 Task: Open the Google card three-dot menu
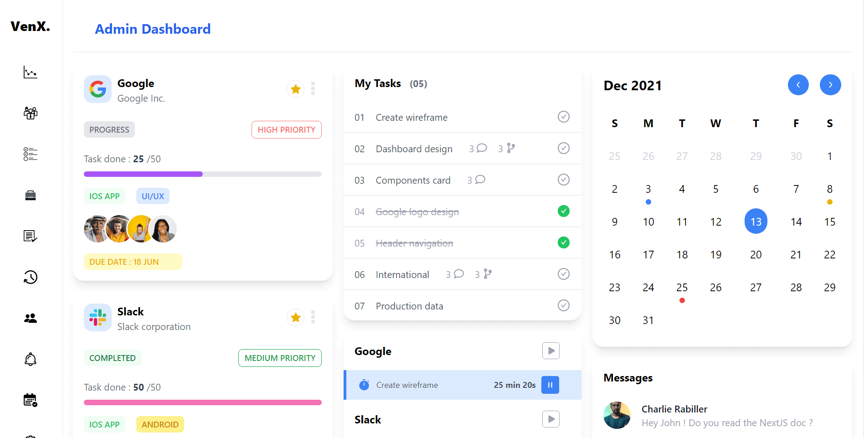313,89
